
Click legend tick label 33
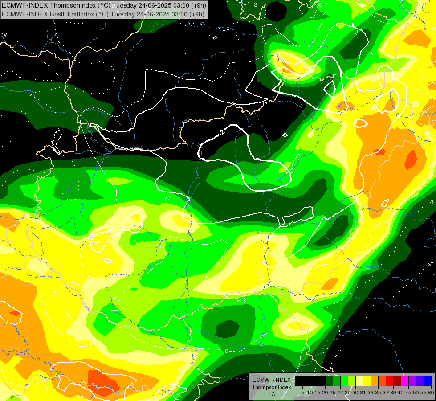(371, 393)
